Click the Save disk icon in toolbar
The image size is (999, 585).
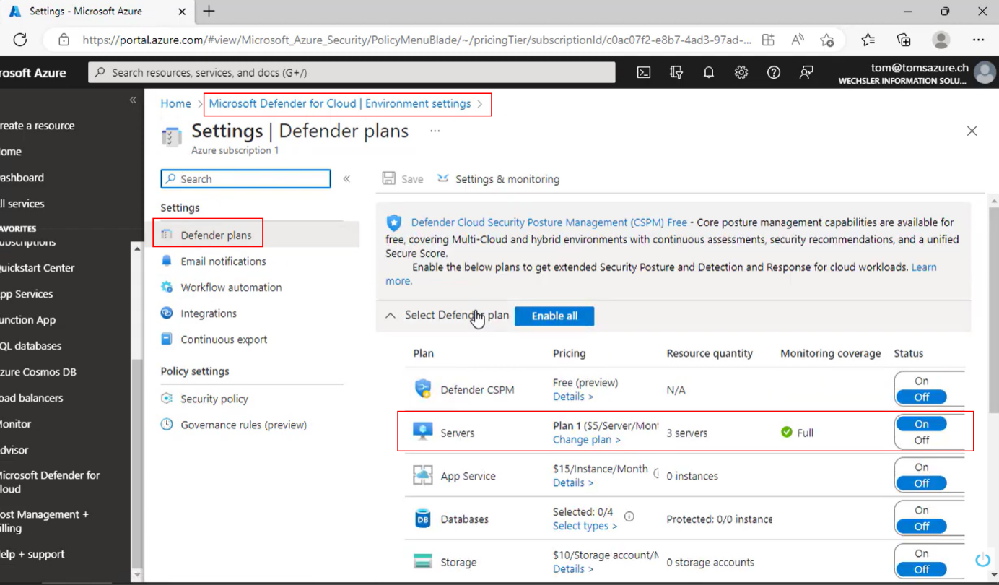click(x=389, y=178)
